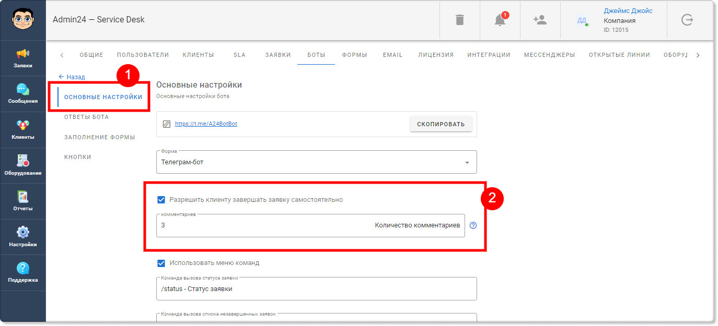Go to Оборудование sidebar section

[x=23, y=165]
